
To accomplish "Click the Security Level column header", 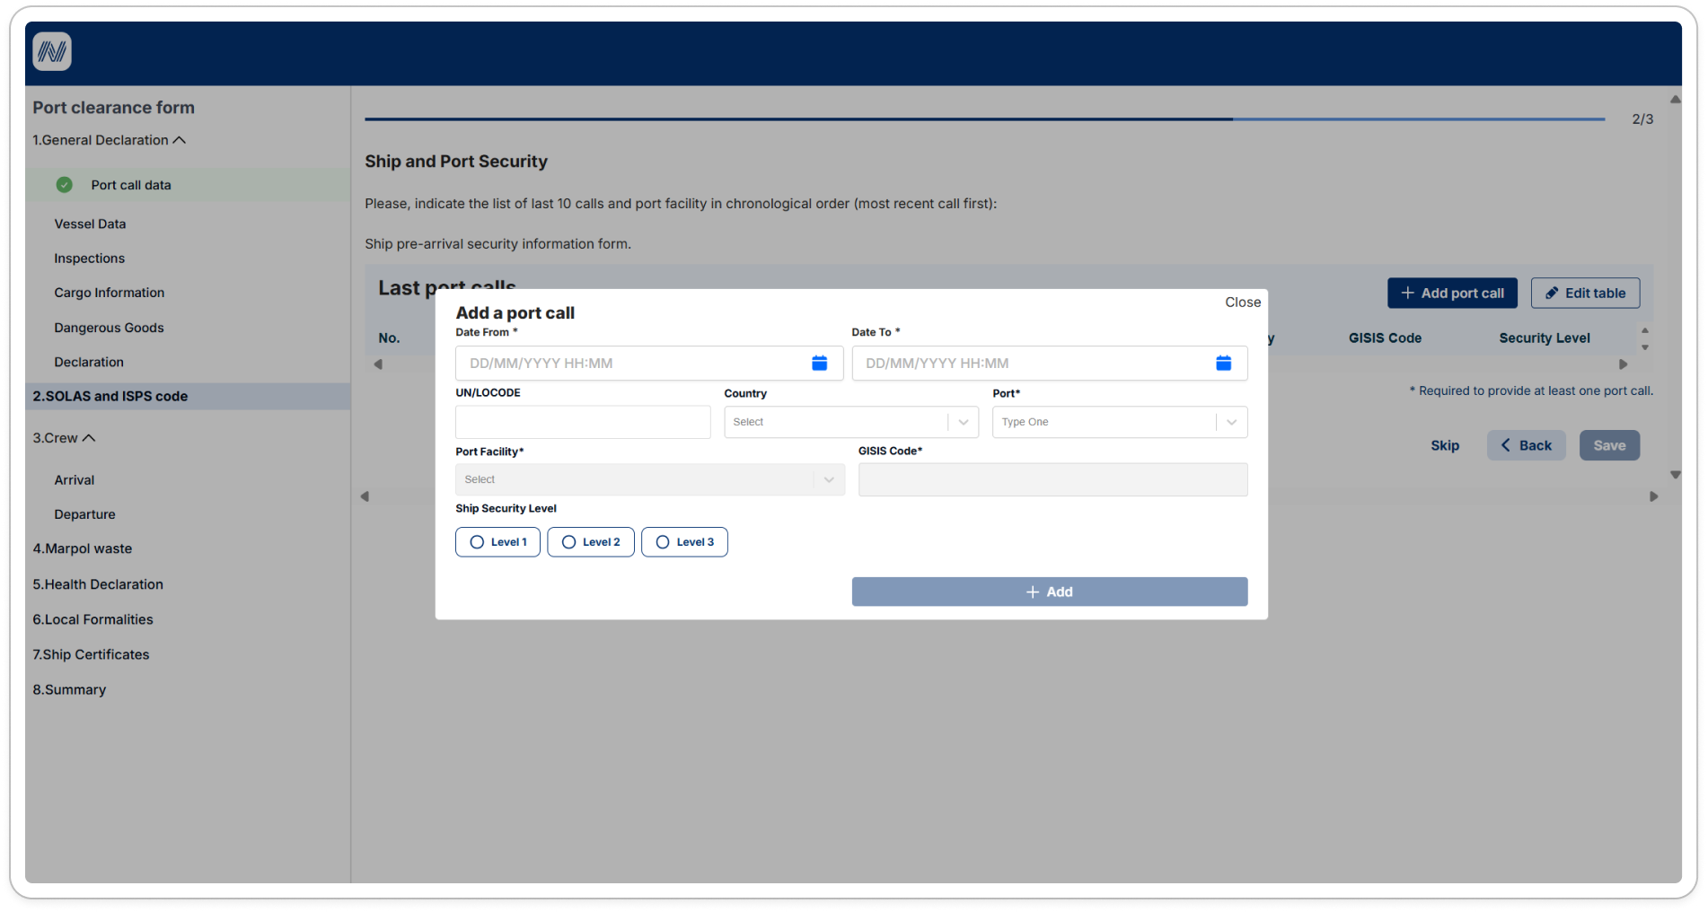I will click(x=1545, y=338).
